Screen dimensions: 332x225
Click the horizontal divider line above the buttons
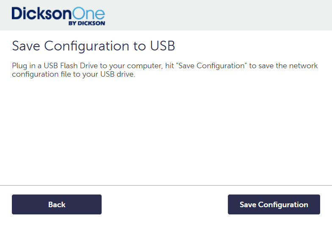[x=166, y=185]
